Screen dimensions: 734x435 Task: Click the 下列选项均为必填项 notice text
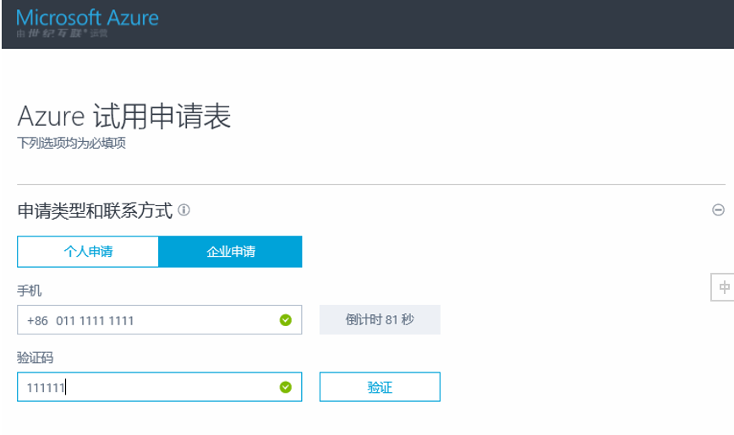point(72,143)
